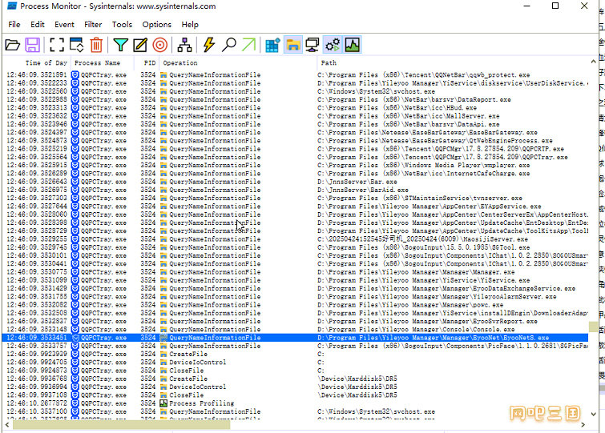605x433 pixels.
Task: Sort by the Time of Day column header
Action: click(38, 62)
